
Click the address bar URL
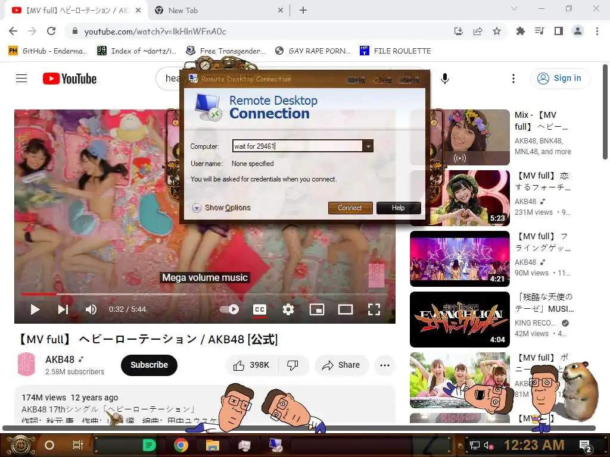tap(155, 32)
